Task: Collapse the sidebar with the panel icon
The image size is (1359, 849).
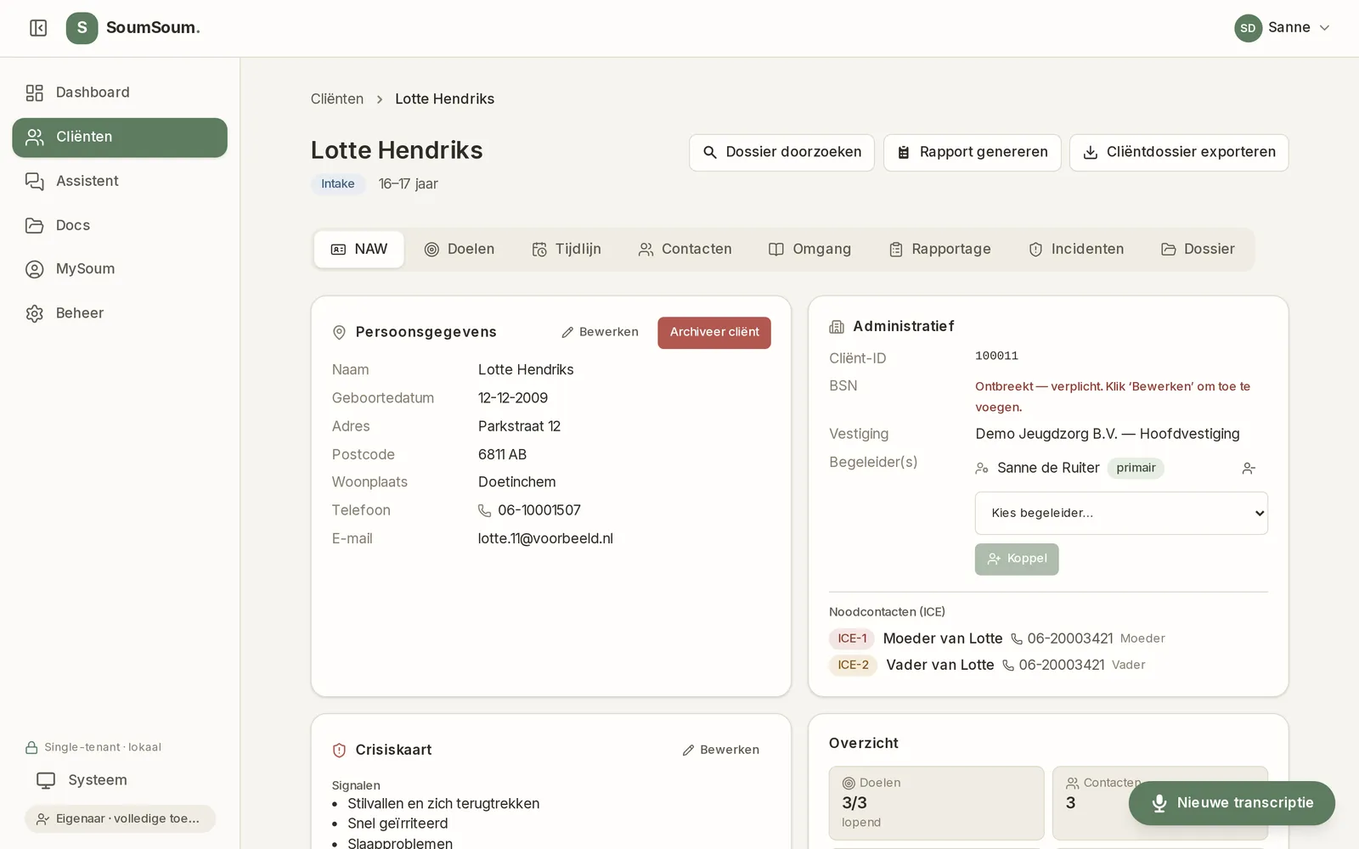Action: 38,28
